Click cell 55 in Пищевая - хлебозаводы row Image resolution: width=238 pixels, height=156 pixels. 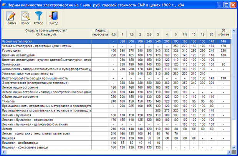click(x=122, y=143)
